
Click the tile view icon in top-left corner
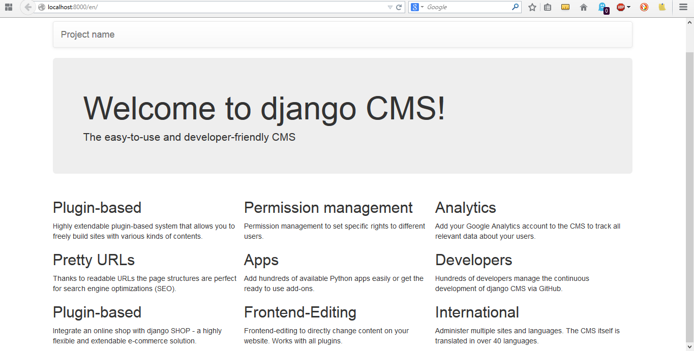[8, 7]
